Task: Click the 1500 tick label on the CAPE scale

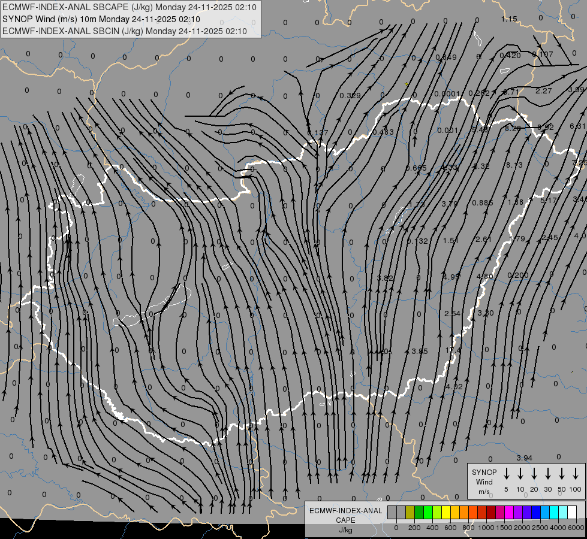Action: click(x=504, y=528)
